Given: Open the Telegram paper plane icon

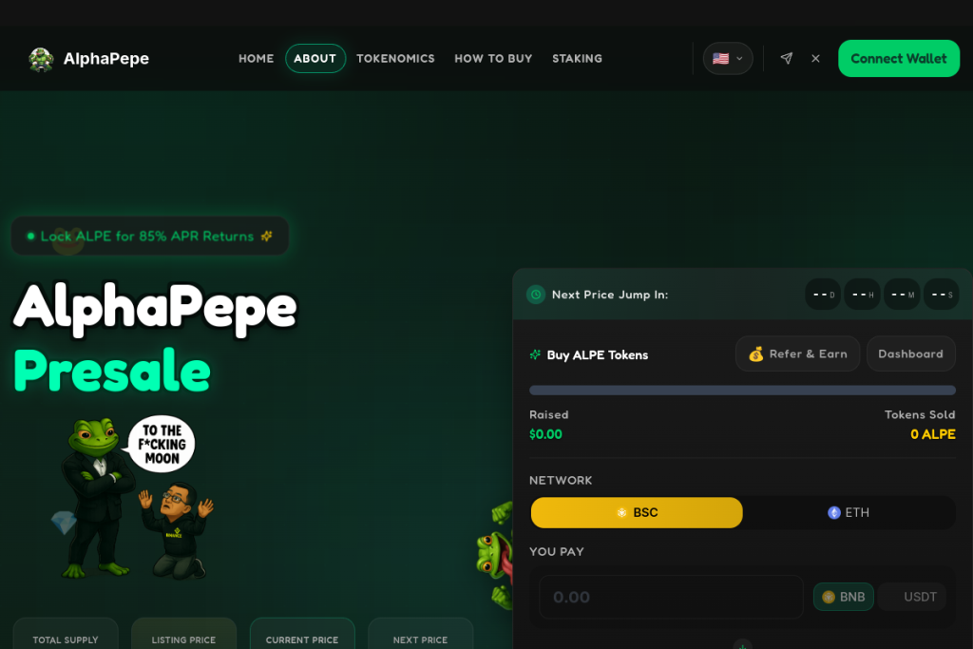Looking at the screenshot, I should (786, 58).
